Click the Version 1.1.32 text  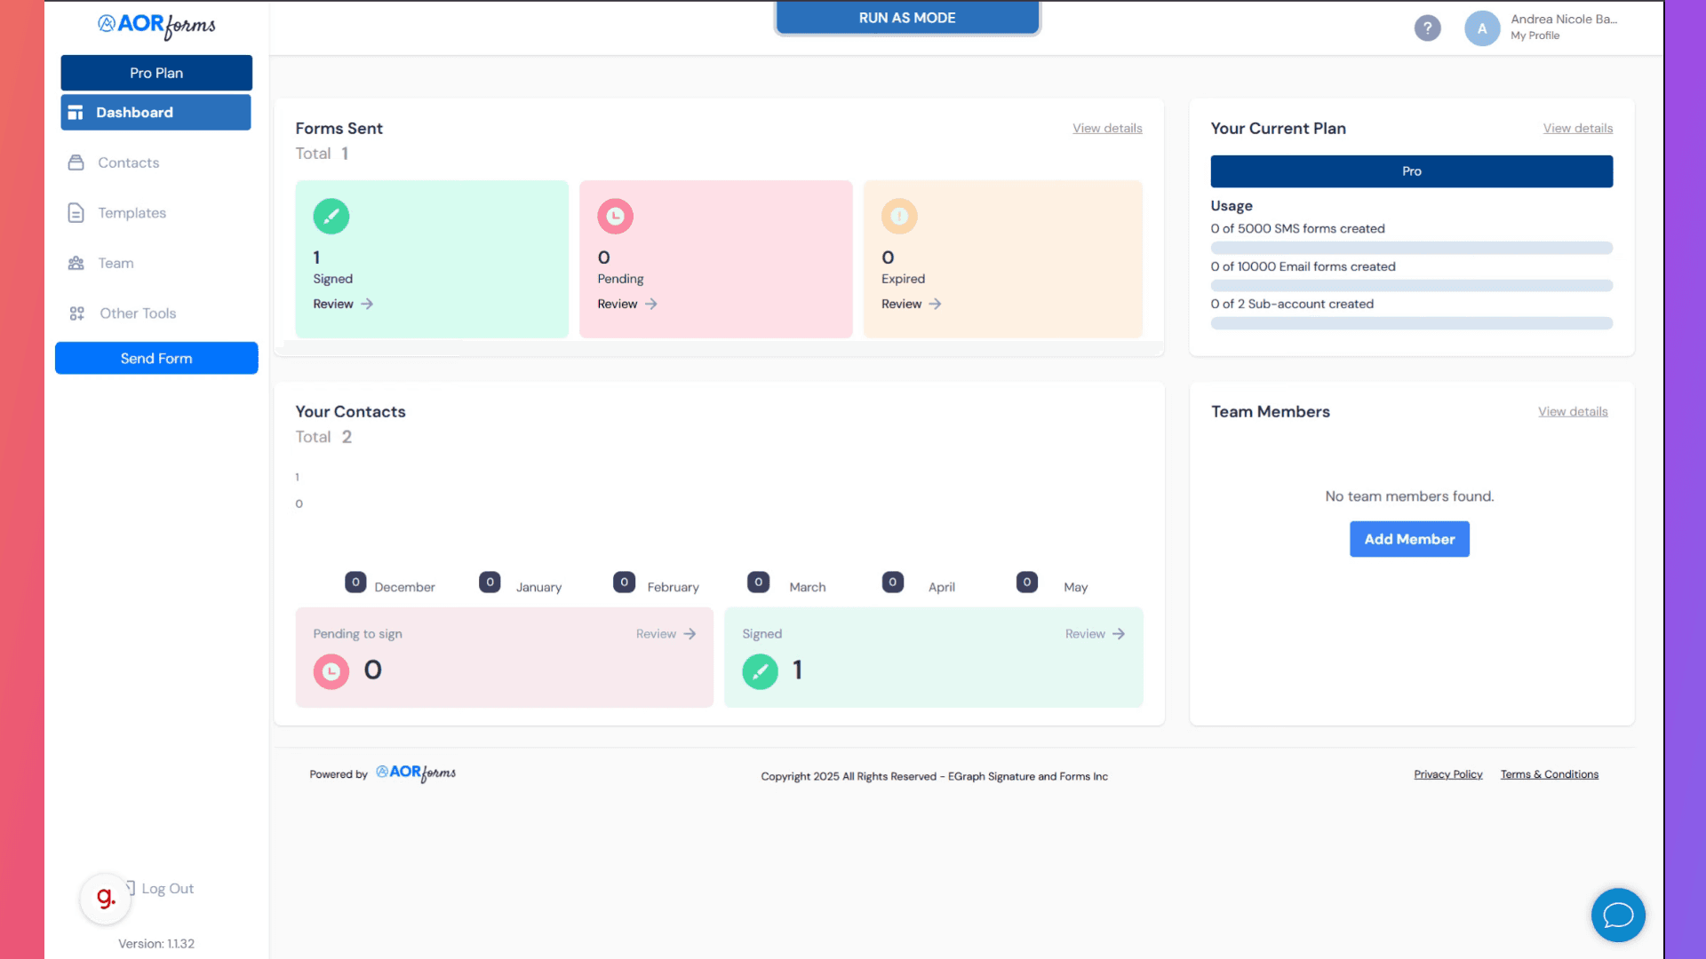click(156, 944)
